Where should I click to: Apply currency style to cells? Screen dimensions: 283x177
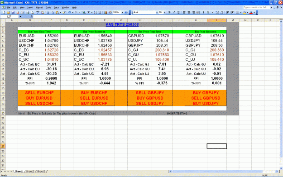(x=203, y=13)
